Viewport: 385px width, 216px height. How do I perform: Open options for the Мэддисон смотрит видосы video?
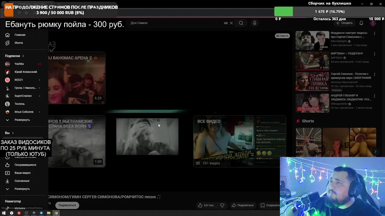point(374,34)
